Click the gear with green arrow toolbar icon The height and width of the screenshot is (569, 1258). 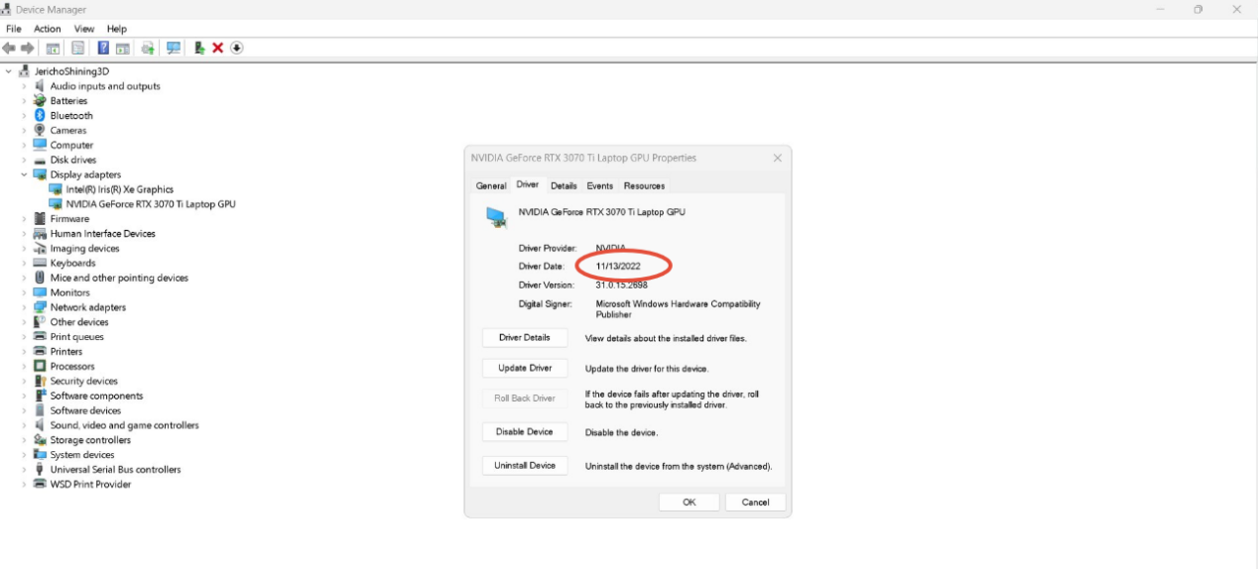pos(148,48)
